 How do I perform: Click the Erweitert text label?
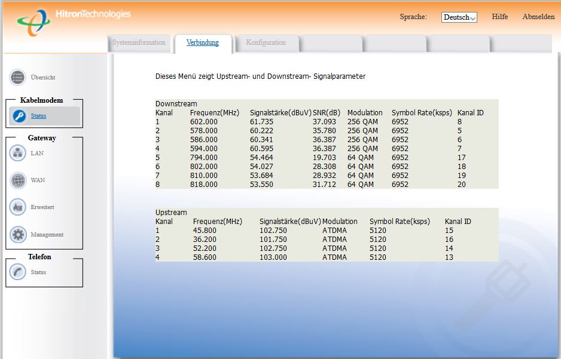click(42, 207)
